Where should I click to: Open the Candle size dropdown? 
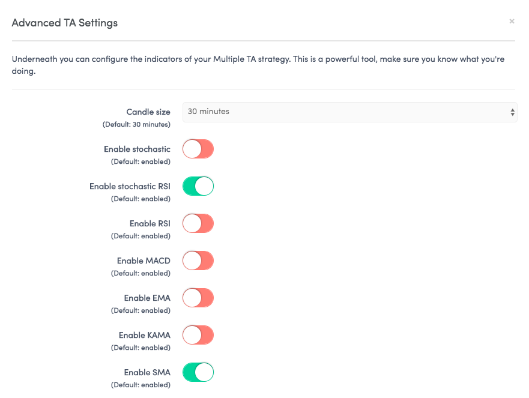click(350, 112)
